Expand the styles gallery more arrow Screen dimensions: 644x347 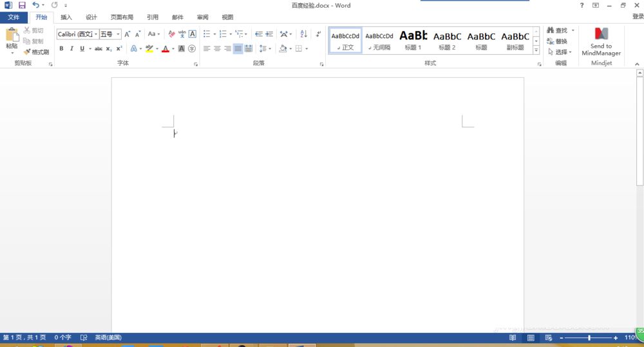pyautogui.click(x=536, y=50)
